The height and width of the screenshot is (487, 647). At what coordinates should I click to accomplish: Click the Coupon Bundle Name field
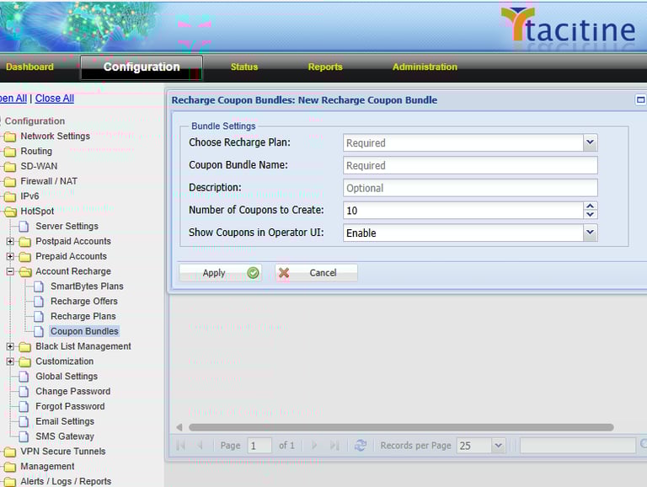pos(470,165)
